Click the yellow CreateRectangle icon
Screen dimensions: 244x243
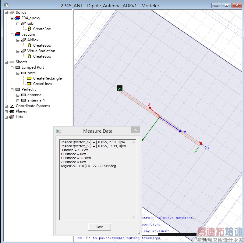(x=29, y=78)
